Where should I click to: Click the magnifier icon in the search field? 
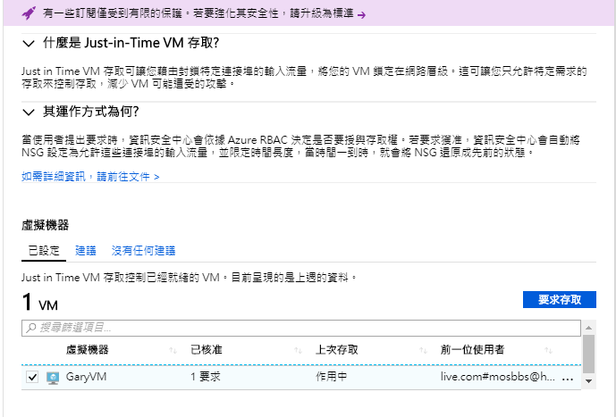[31, 328]
